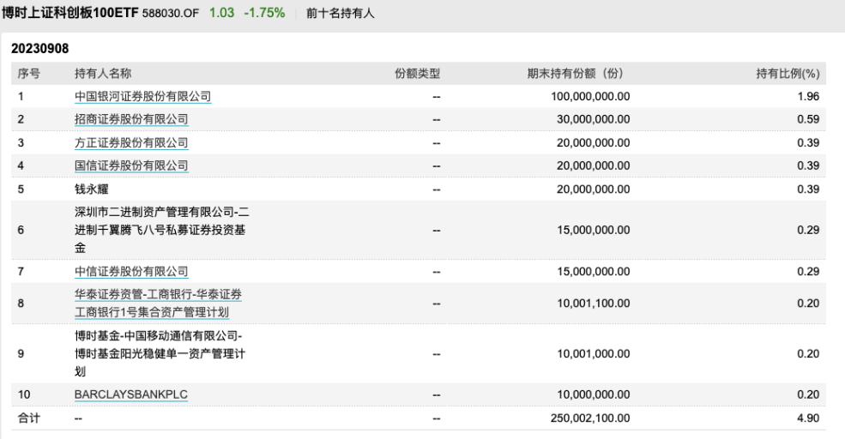Select share amount 100,000,000.00
Image resolution: width=845 pixels, height=439 pixels.
[590, 96]
